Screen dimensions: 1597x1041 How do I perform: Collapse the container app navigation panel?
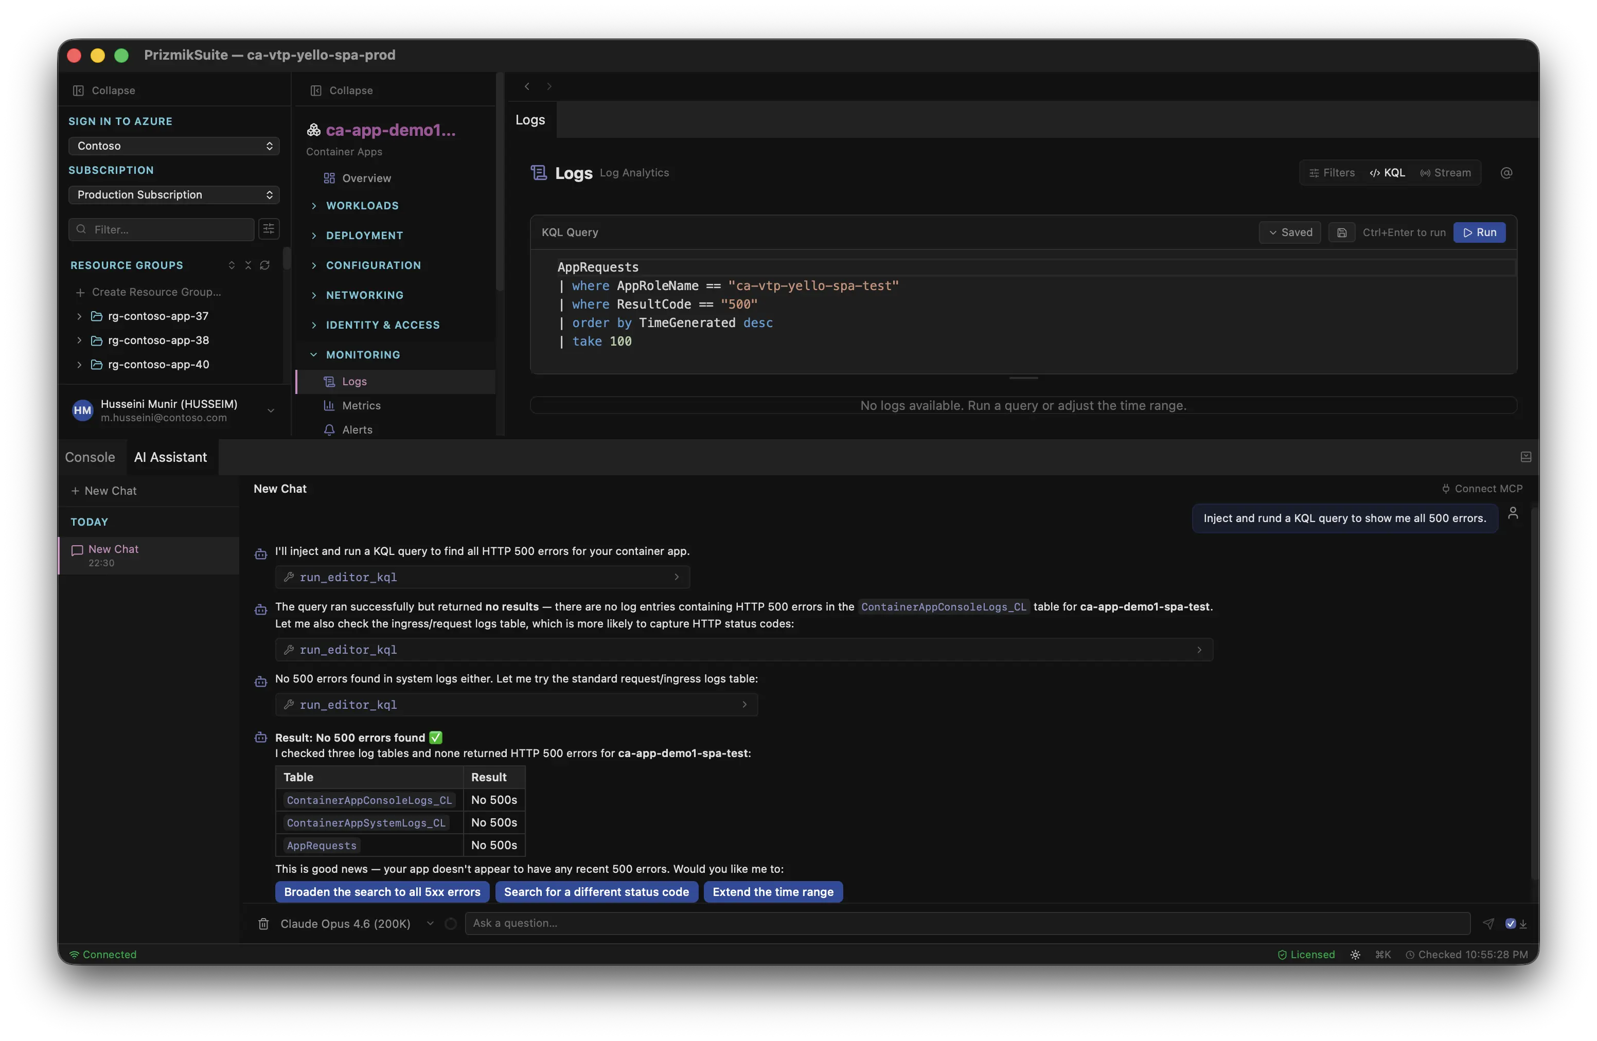[342, 91]
